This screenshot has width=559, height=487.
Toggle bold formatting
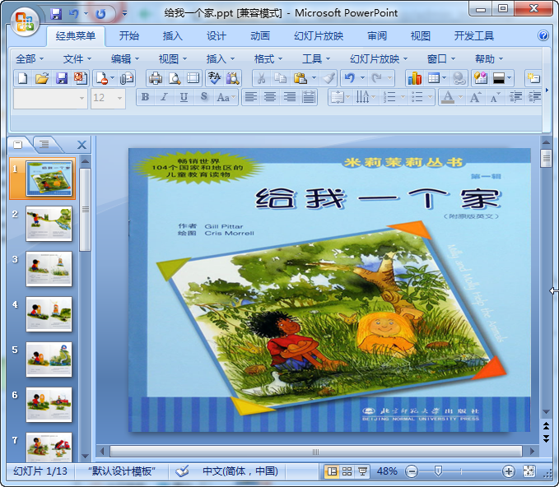[145, 97]
